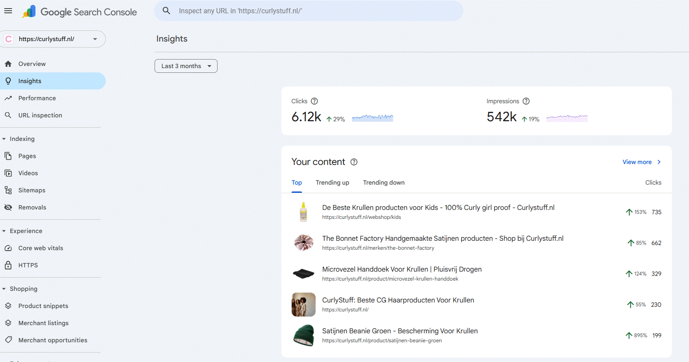The image size is (689, 362).
Task: Click the Videos icon in sidebar
Action: [8, 173]
